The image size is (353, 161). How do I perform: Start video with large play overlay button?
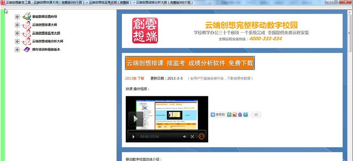pyautogui.click(x=136, y=119)
